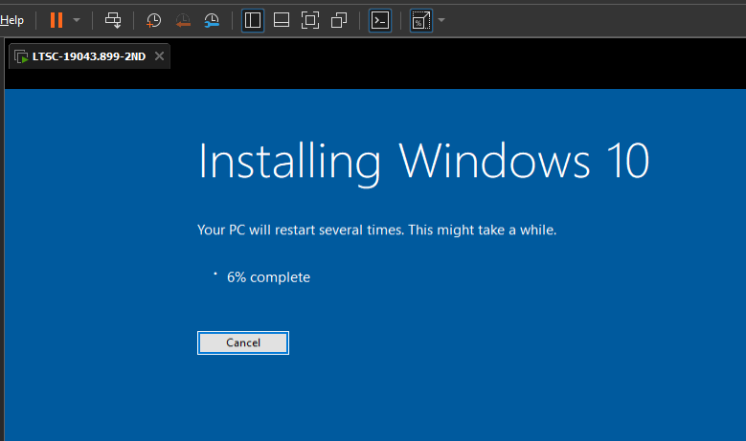
Task: Pause the virtual machine
Action: coord(57,20)
